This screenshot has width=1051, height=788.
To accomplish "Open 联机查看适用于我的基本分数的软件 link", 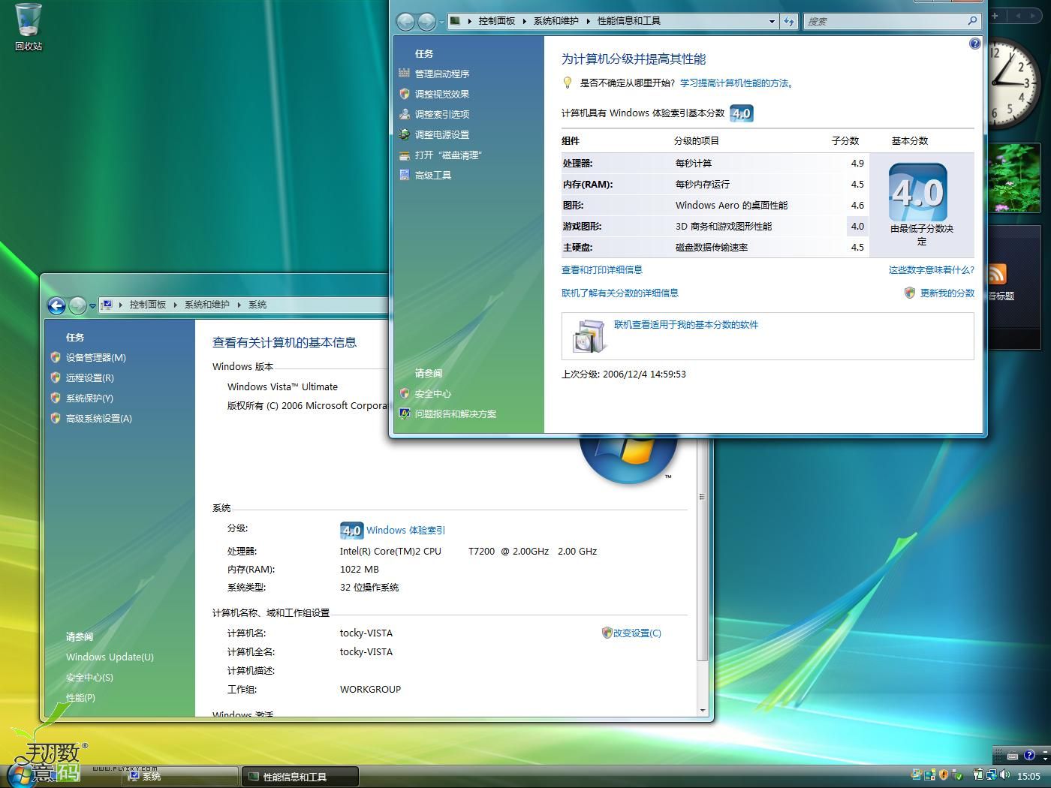I will point(686,324).
